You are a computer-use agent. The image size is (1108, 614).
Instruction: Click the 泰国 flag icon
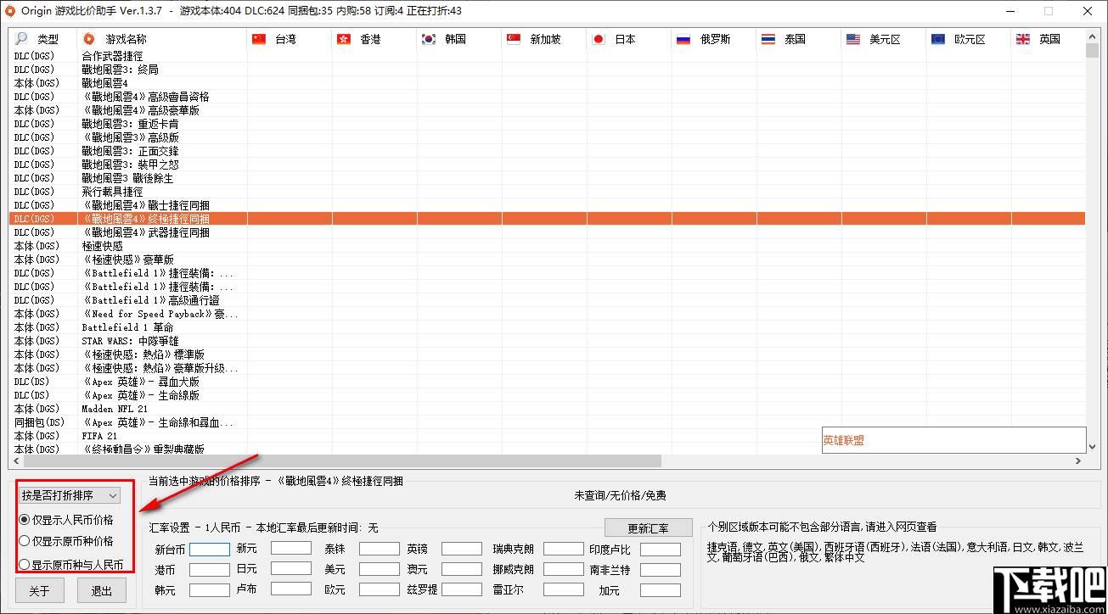coord(768,38)
